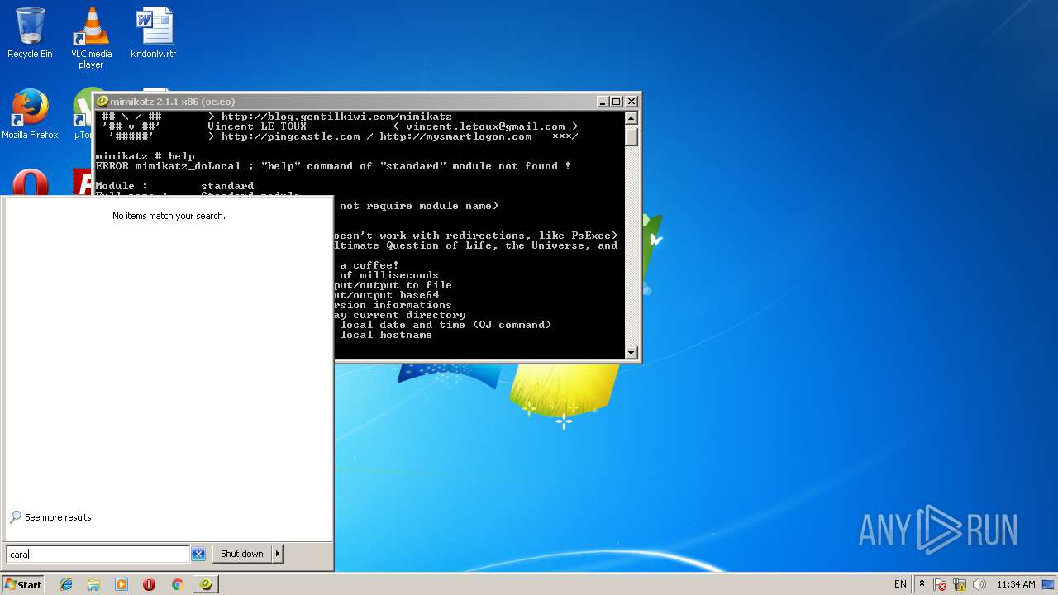1058x595 pixels.
Task: Minimize the mimikatz console window
Action: coord(603,101)
